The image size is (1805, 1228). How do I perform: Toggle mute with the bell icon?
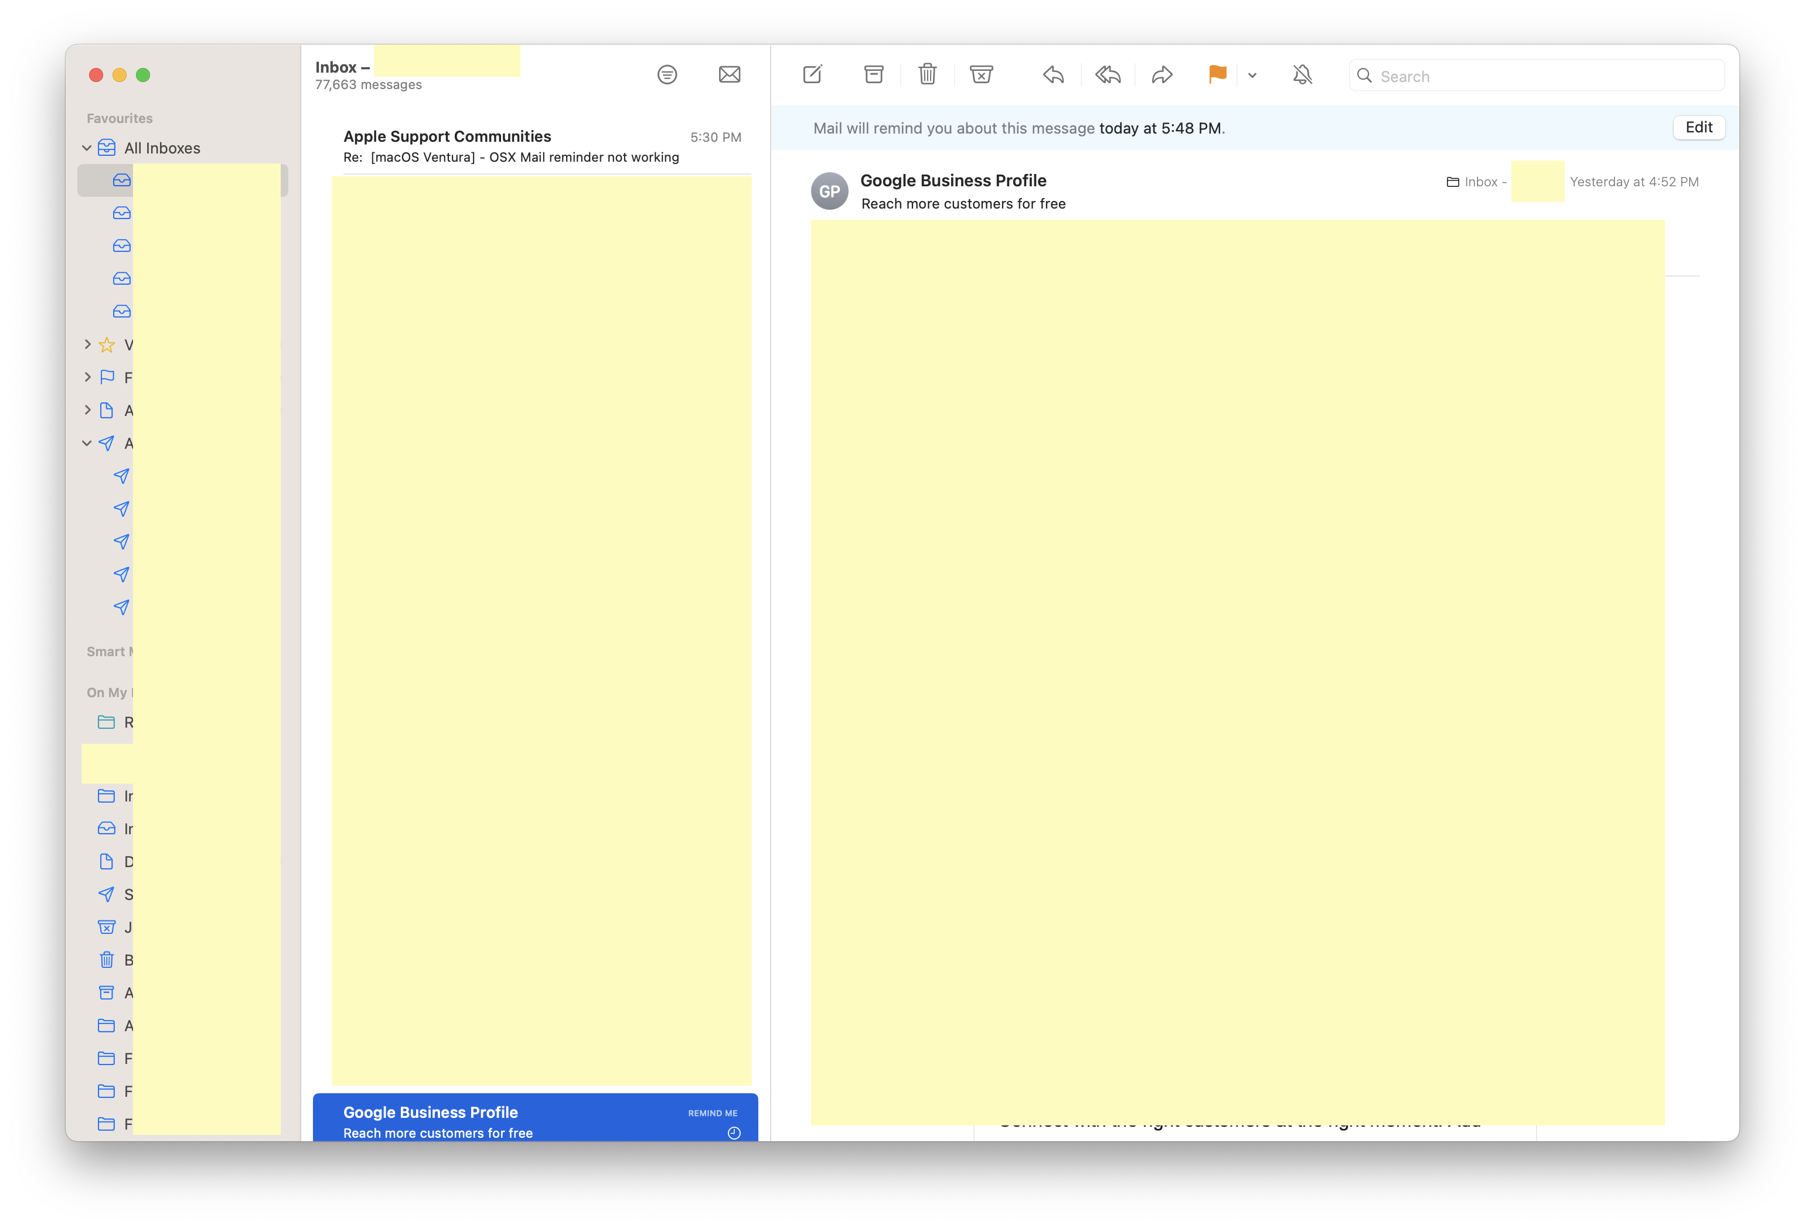click(x=1303, y=74)
